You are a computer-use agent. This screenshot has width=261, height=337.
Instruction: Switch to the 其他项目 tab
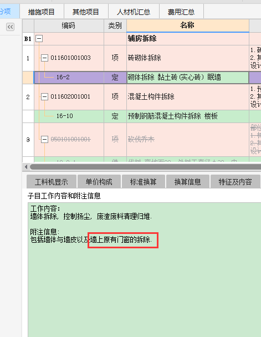[x=86, y=12]
